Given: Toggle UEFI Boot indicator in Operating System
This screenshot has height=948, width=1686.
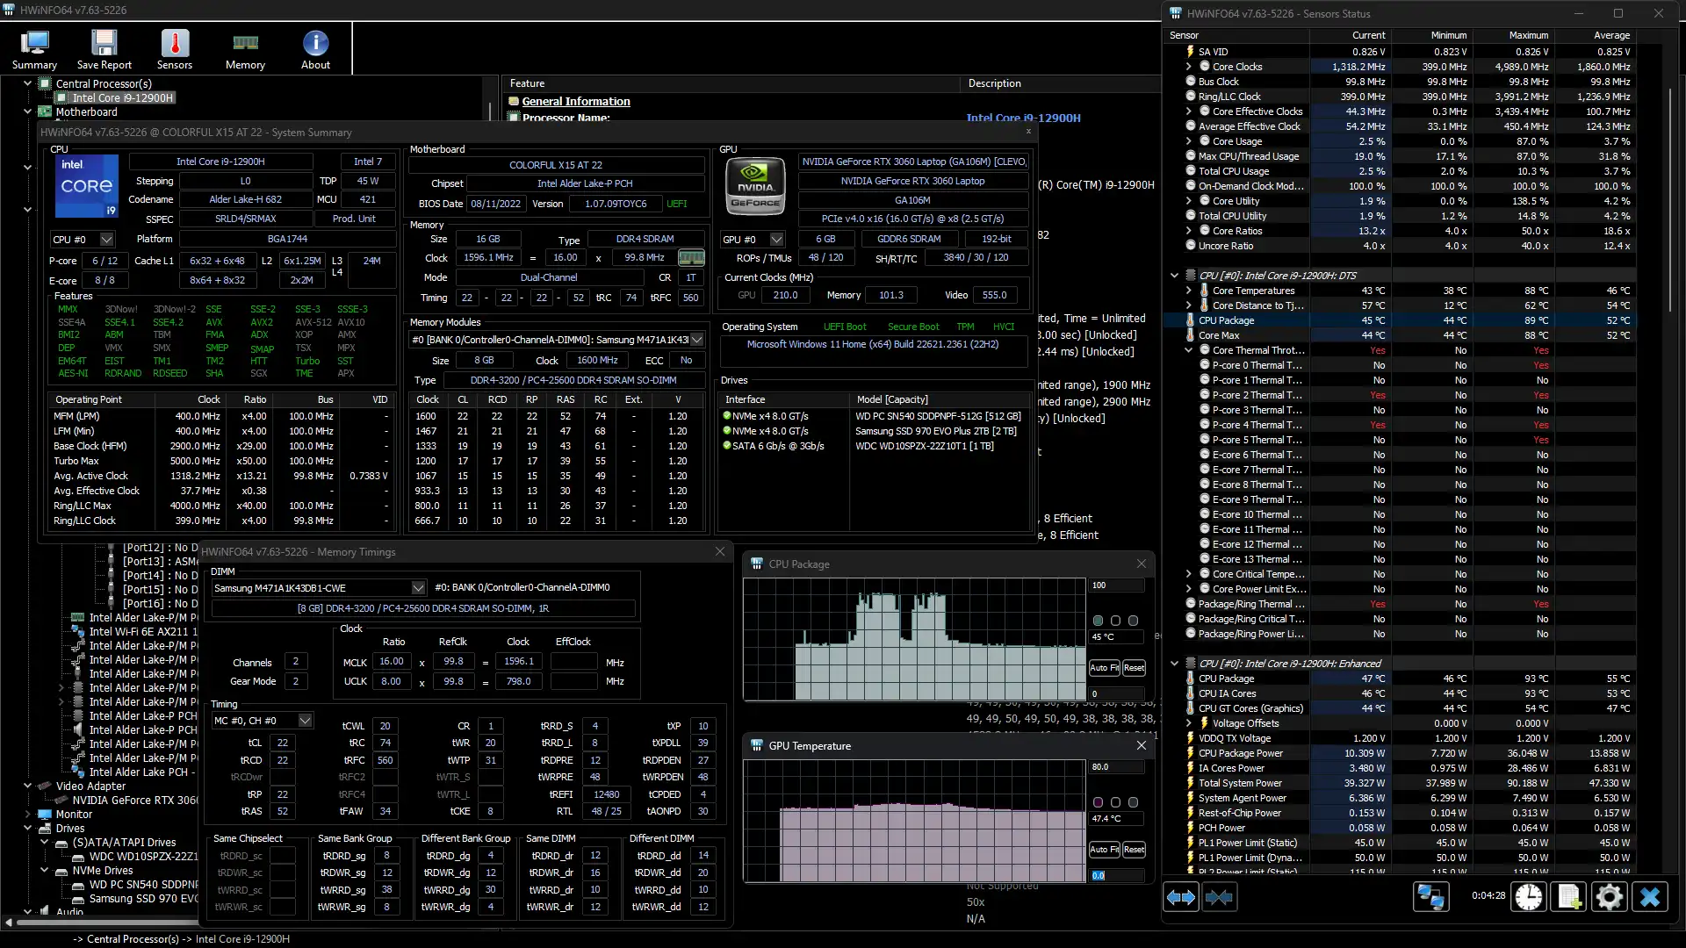Looking at the screenshot, I should click(x=846, y=327).
